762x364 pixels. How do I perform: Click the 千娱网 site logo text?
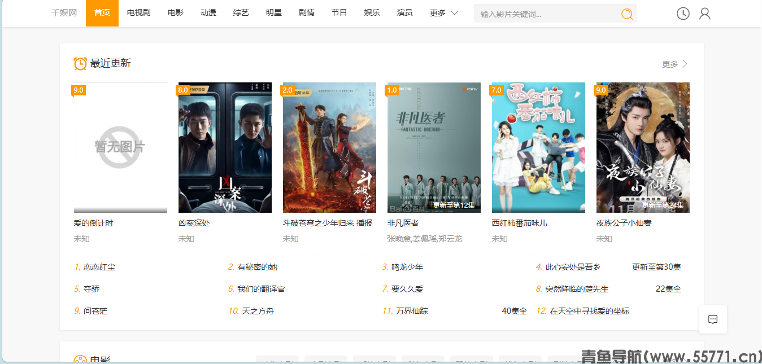(64, 13)
